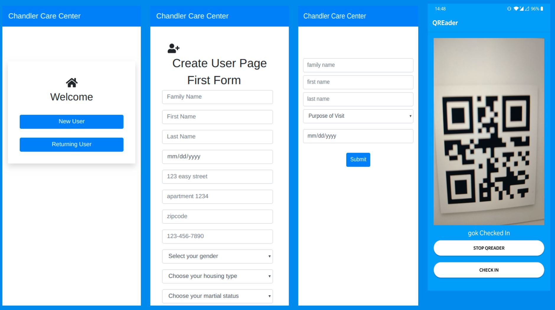Focus the zipcode field
This screenshot has height=310, width=555.
click(x=217, y=216)
